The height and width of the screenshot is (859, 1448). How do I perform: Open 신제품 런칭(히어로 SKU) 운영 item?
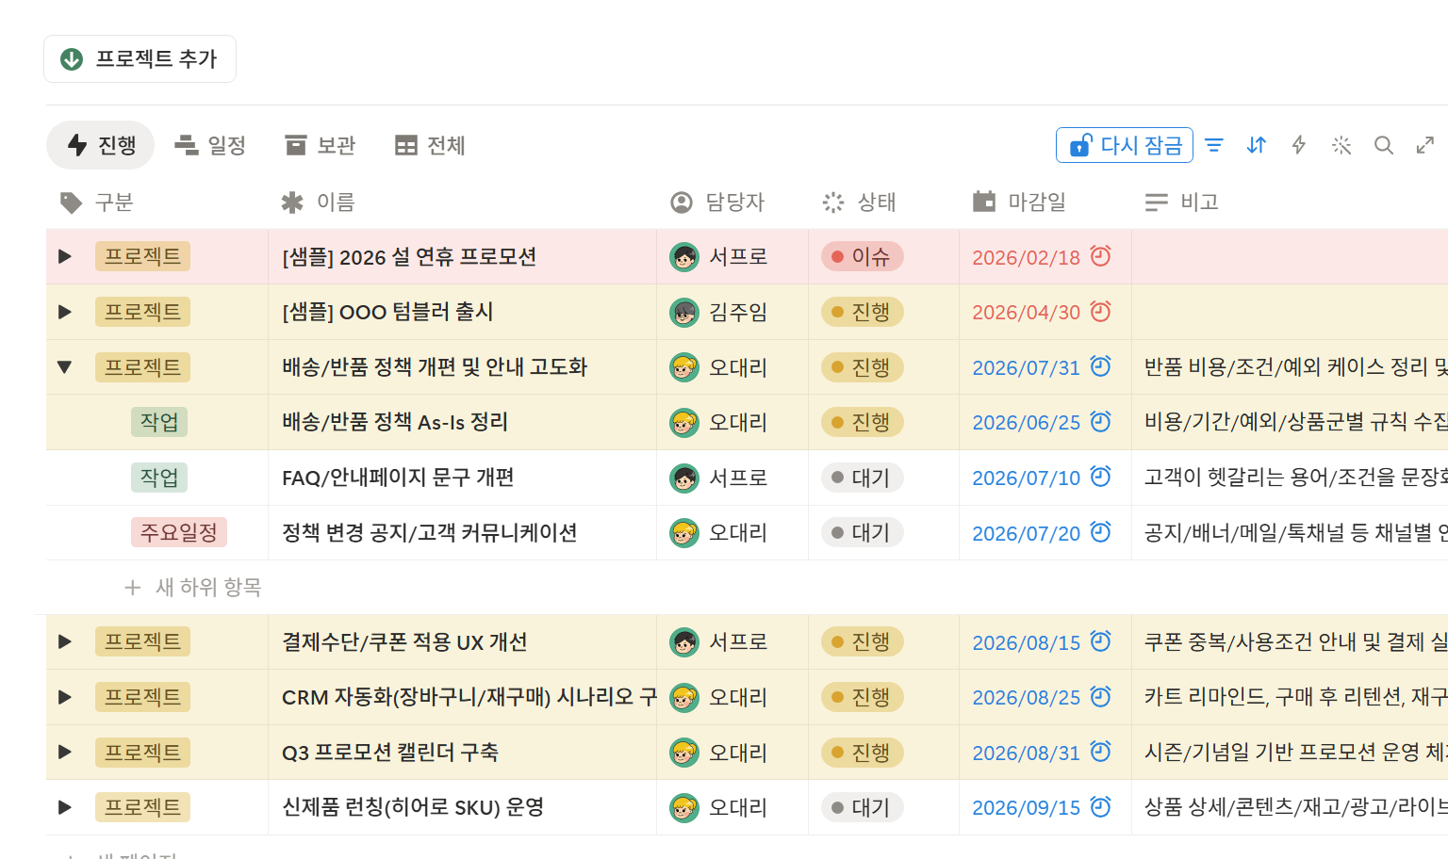pos(413,807)
